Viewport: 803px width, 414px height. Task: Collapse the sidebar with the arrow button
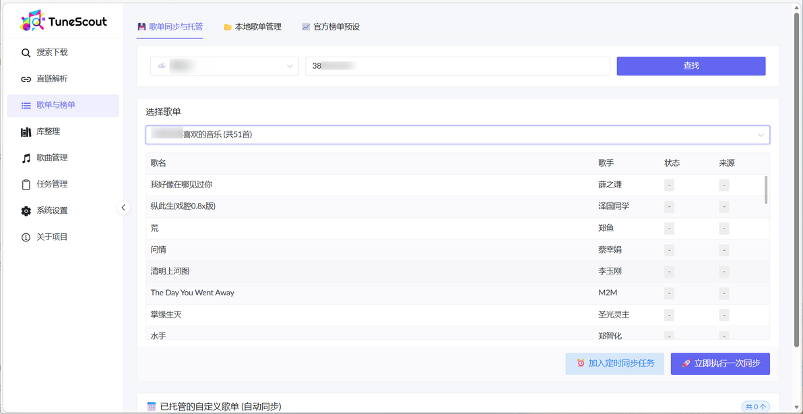tap(123, 208)
